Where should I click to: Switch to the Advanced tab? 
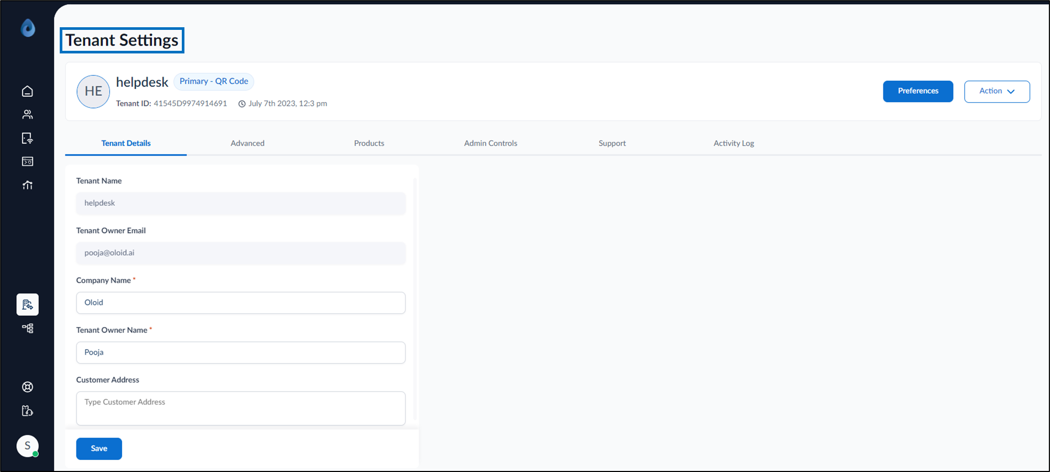click(247, 143)
